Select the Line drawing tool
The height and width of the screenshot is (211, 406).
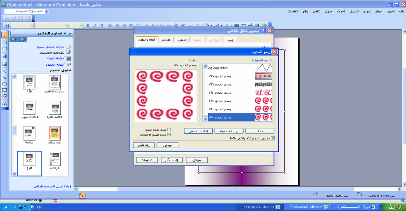click(x=4, y=71)
